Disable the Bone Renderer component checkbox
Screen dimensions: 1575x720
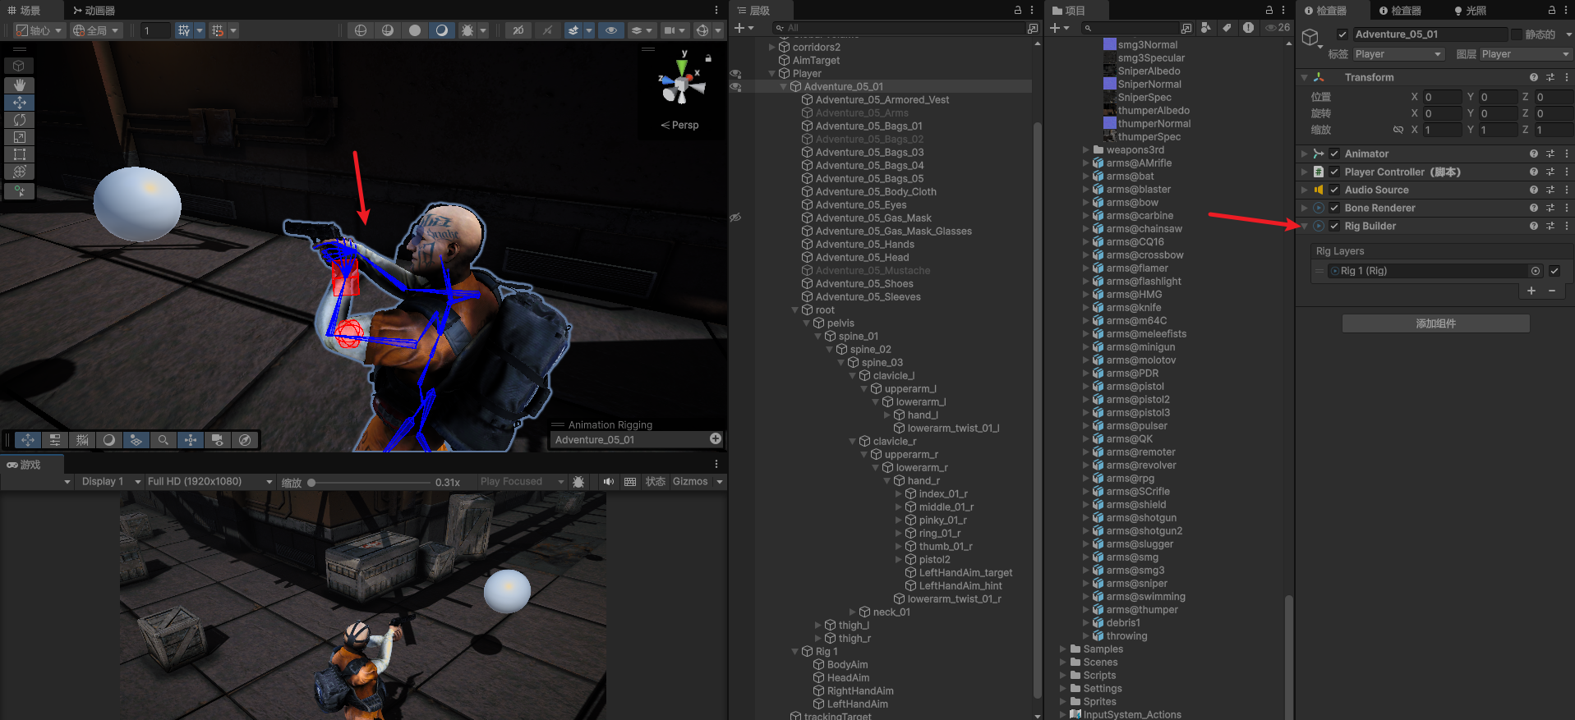point(1334,208)
